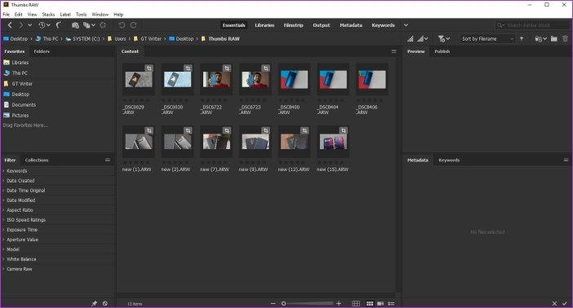Click the Rotate 90° counterclockwise icon

click(122, 25)
